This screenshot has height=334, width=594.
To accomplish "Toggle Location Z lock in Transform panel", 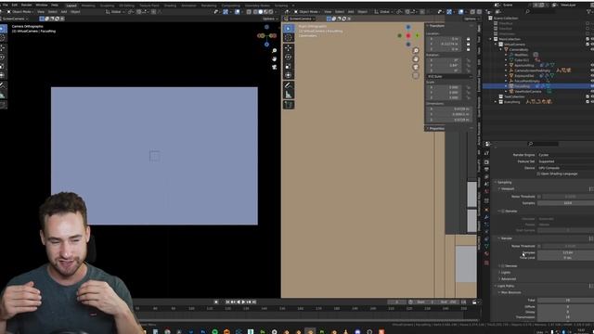I will [468, 49].
